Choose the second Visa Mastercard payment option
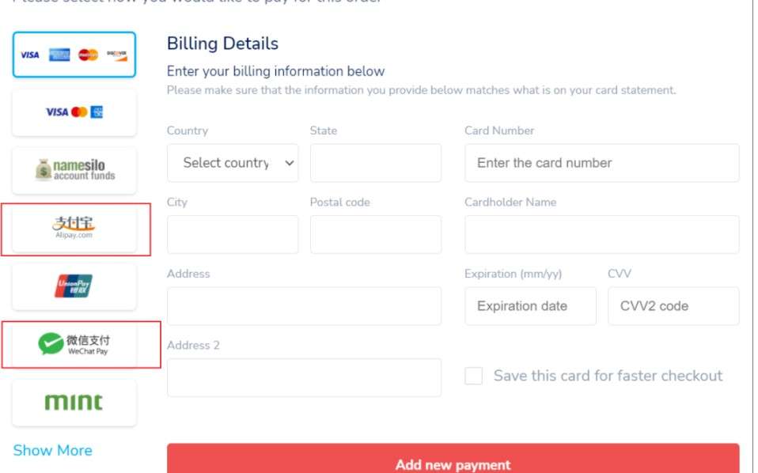Viewport: 758px width, 473px height. (74, 112)
